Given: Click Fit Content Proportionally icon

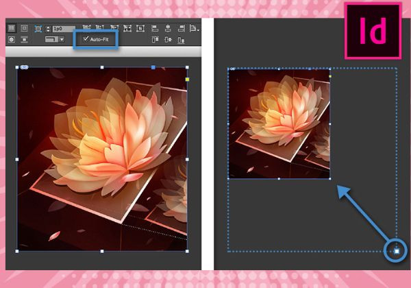Looking at the screenshot, I should (x=100, y=27).
